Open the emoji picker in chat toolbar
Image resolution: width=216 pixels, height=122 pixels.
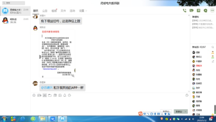click(34, 95)
